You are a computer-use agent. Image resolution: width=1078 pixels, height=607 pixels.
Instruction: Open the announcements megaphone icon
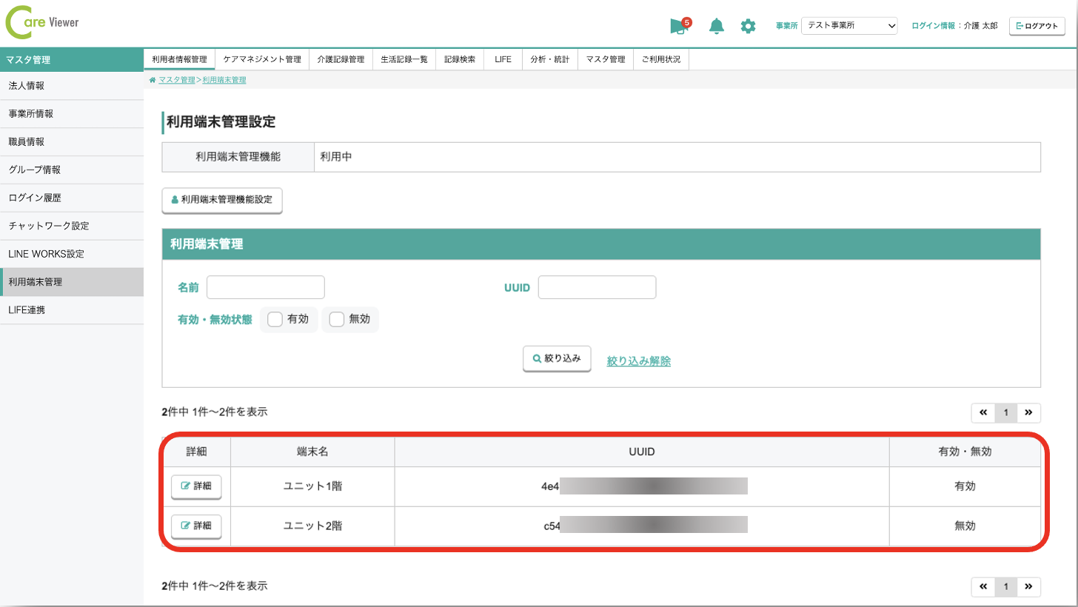(678, 27)
